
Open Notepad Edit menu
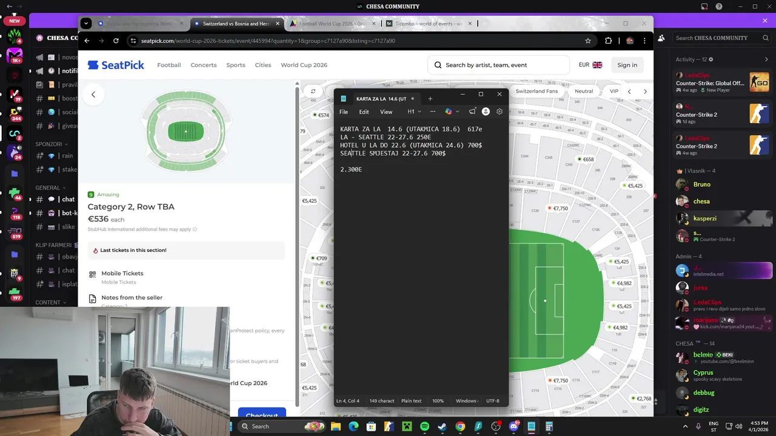pyautogui.click(x=364, y=111)
